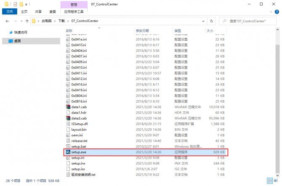Switch to details view layout icon
Image resolution: width=282 pixels, height=186 pixels.
click(x=270, y=181)
